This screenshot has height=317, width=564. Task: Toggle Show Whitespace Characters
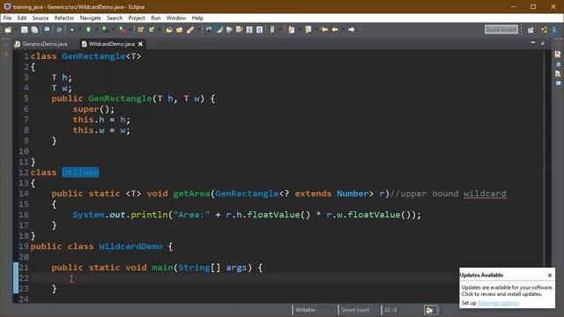(x=259, y=29)
